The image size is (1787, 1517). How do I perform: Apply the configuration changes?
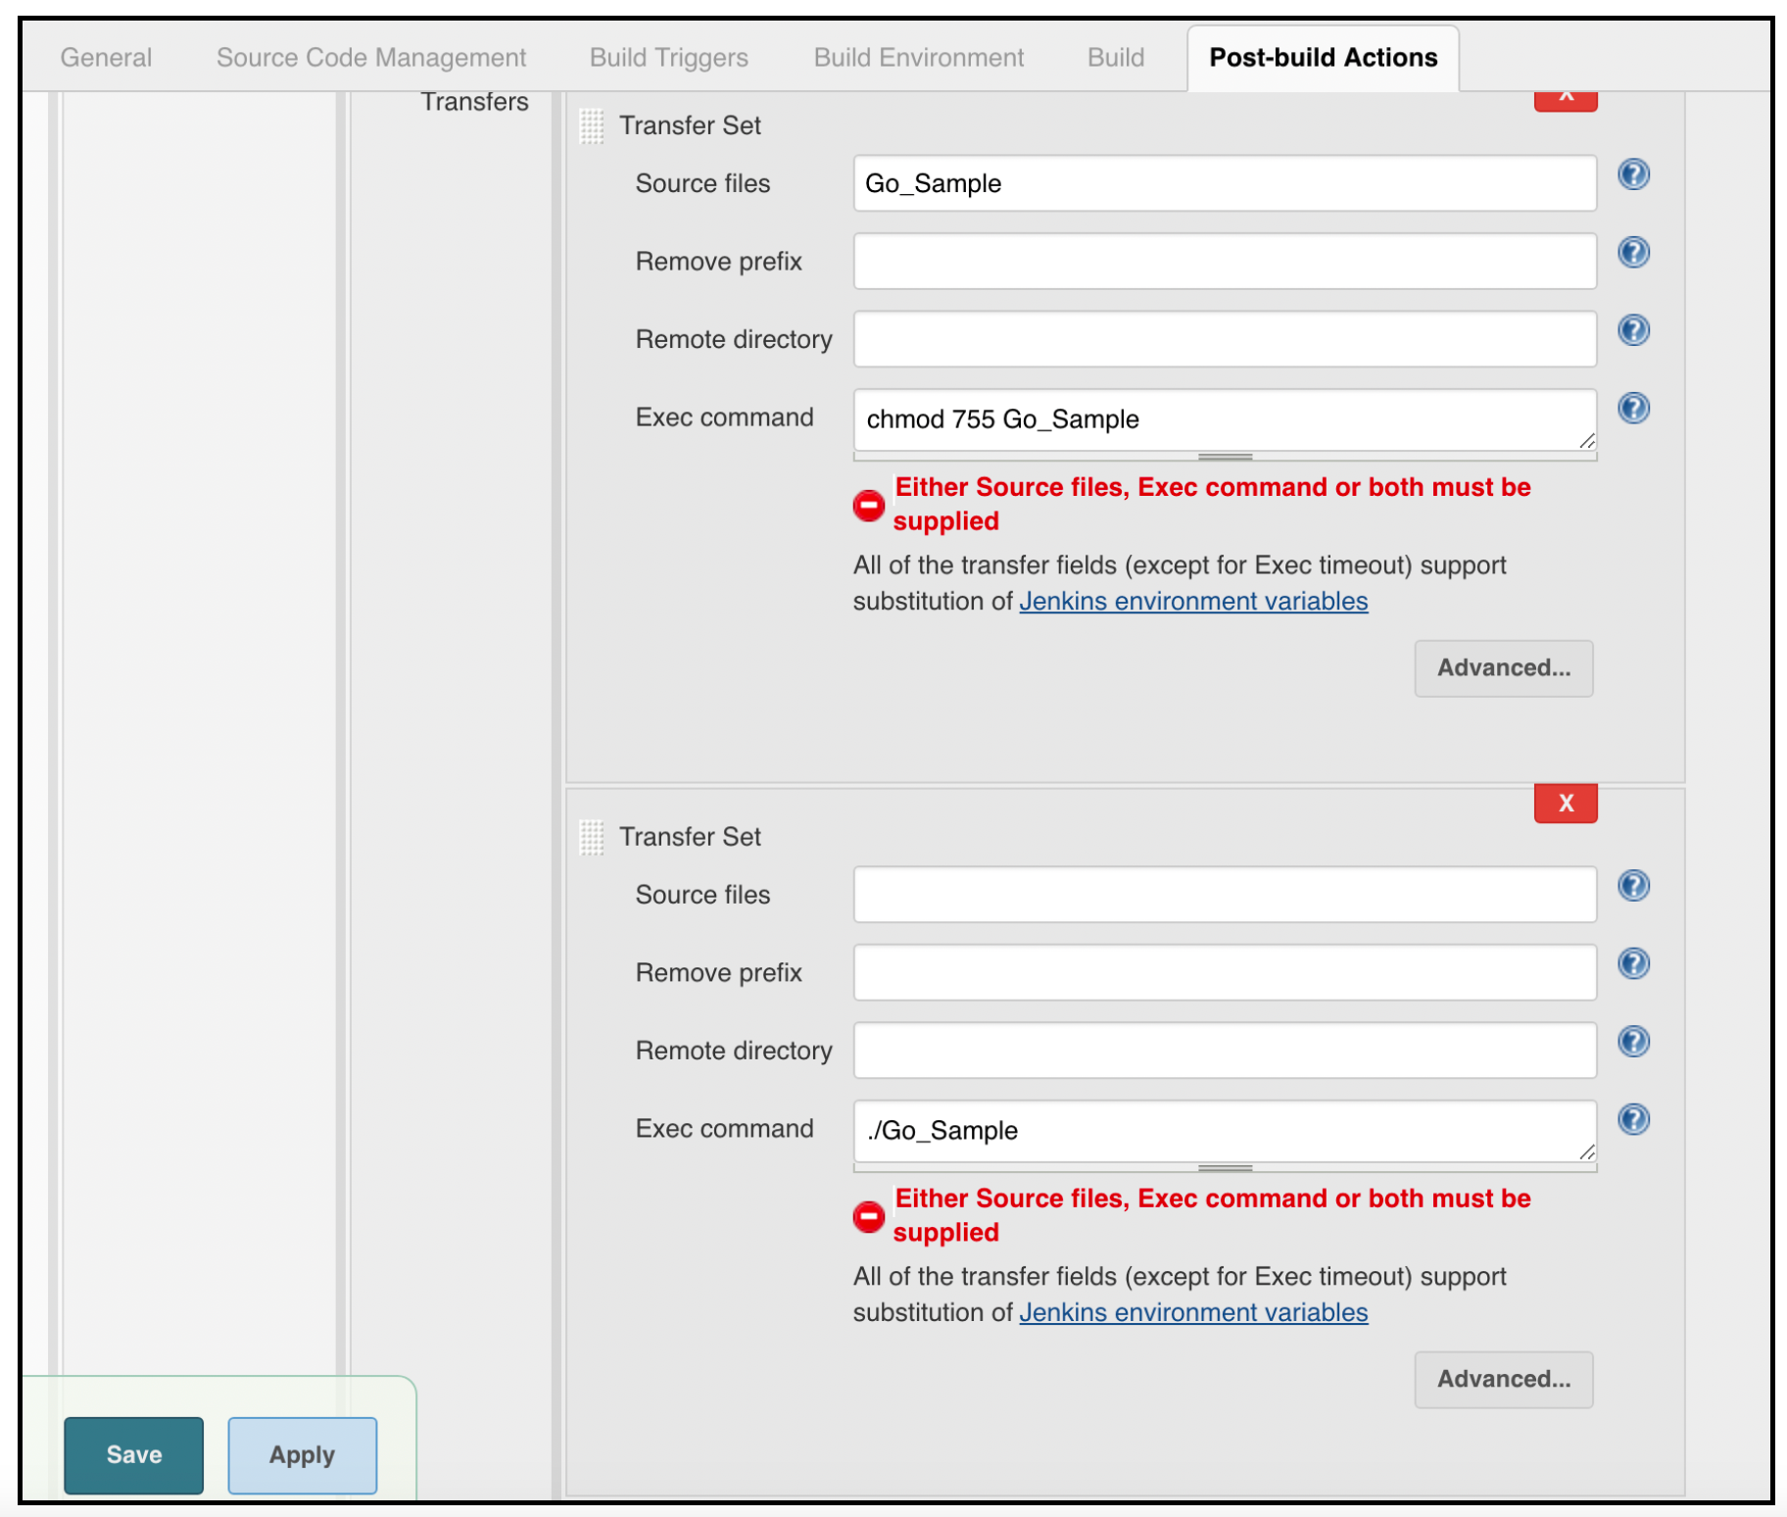(302, 1455)
